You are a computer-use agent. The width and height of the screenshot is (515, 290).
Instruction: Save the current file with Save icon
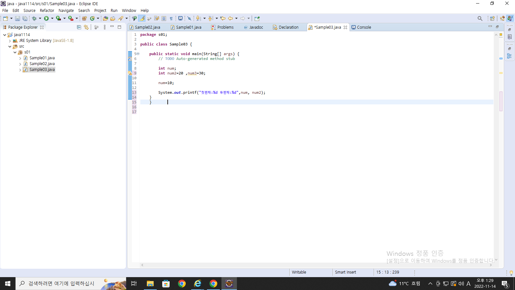click(17, 18)
